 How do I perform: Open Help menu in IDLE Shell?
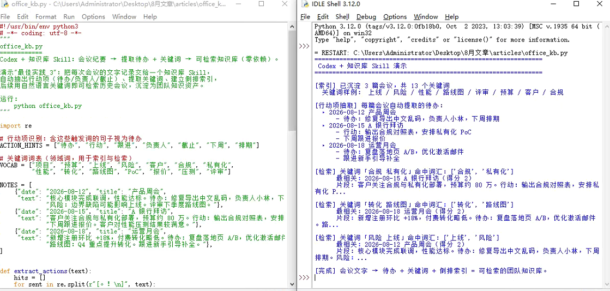point(452,17)
